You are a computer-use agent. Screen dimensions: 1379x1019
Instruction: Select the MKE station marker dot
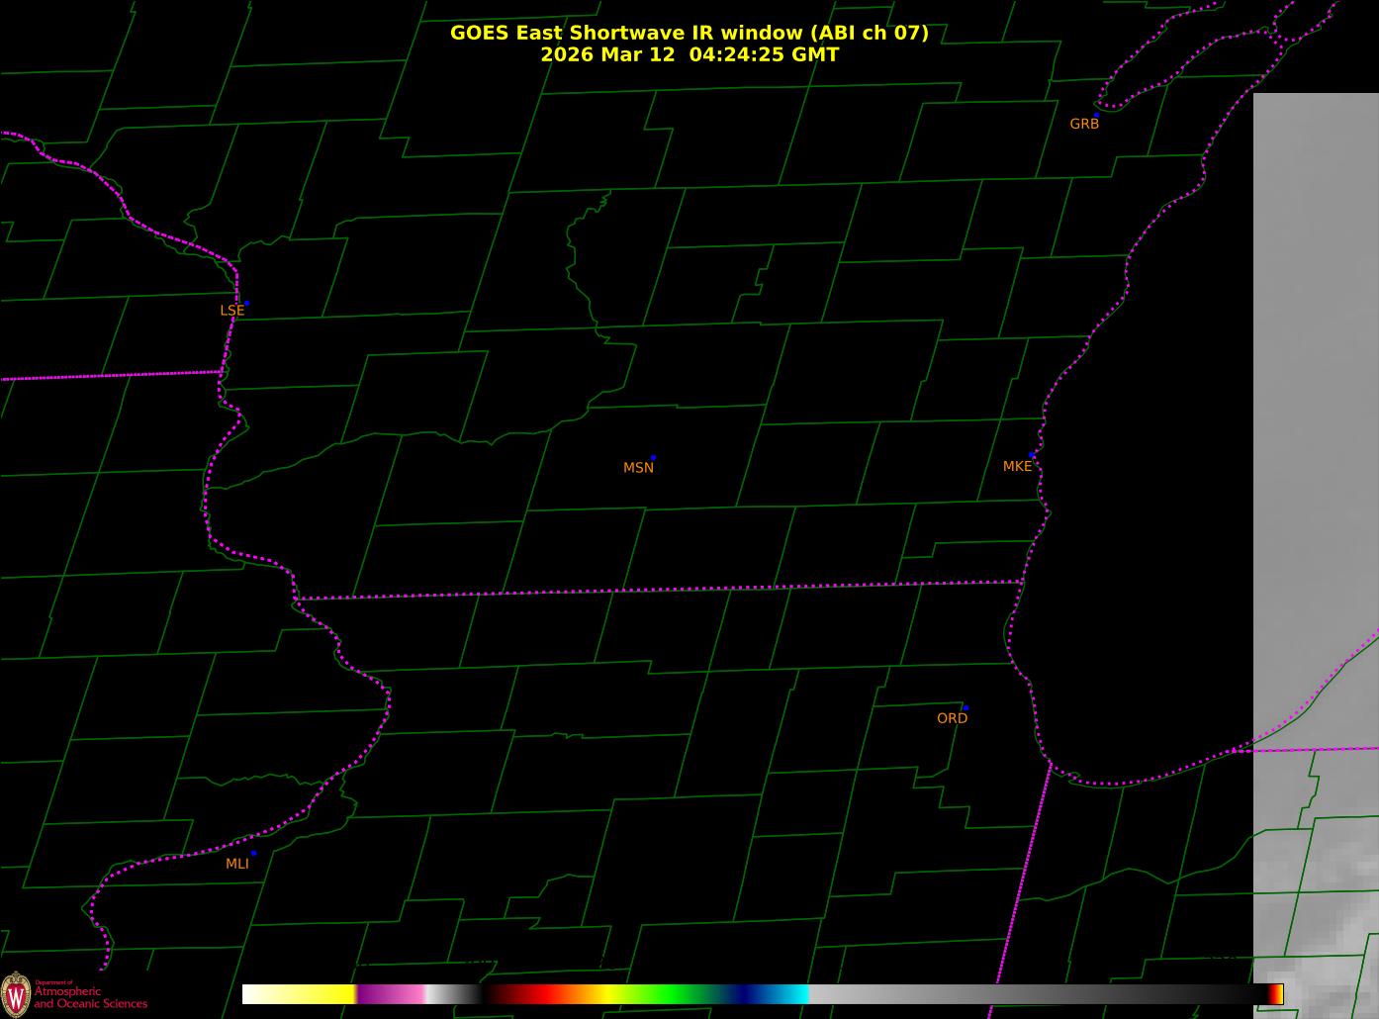point(1033,455)
